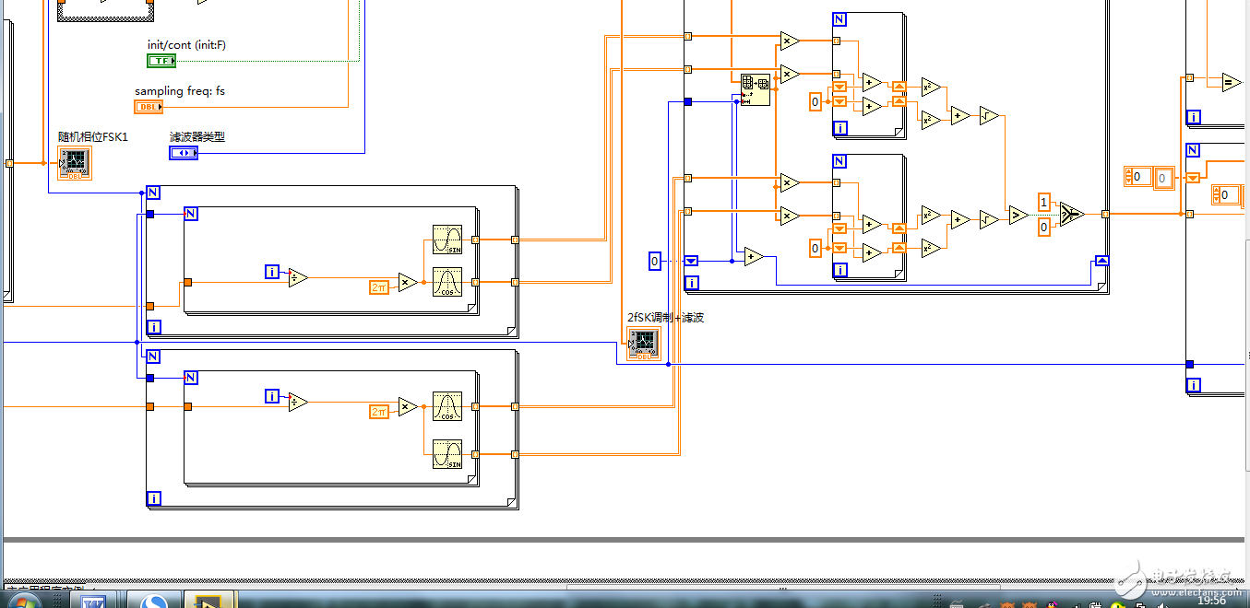Select the numeric constant 1 at the Select node
The height and width of the screenshot is (608, 1250).
tap(1043, 203)
